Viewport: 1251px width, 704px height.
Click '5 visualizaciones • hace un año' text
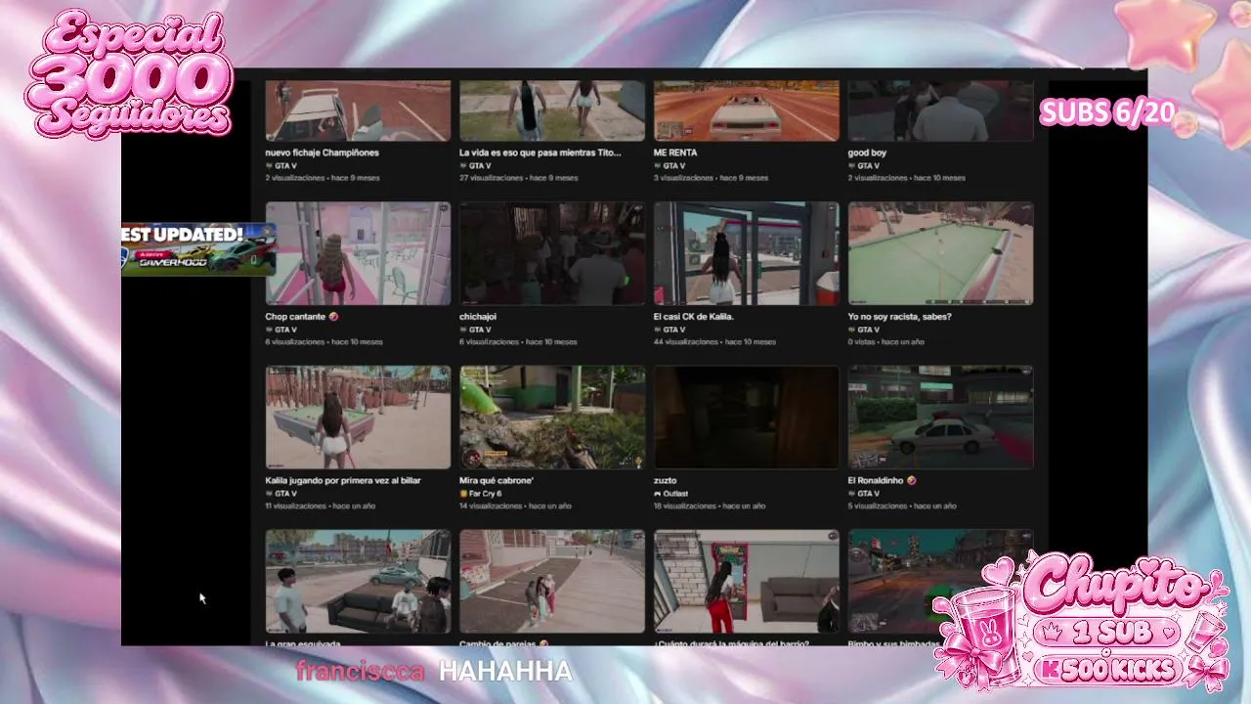(x=902, y=506)
